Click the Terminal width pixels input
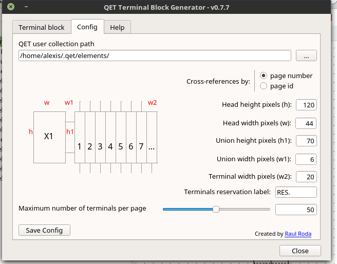The width and height of the screenshot is (337, 264). pos(306,176)
